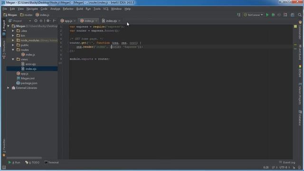This screenshot has width=304, height=171.
Task: Open the Project tool window side tab
Action: (x=4, y=28)
